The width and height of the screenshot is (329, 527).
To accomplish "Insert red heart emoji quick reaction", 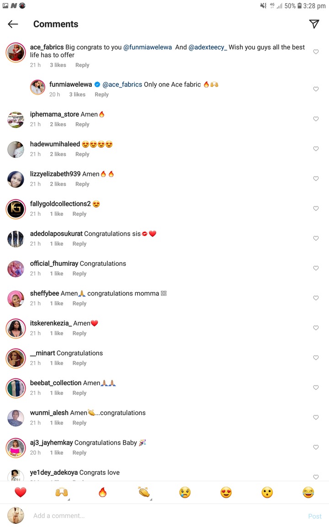I will tap(21, 492).
